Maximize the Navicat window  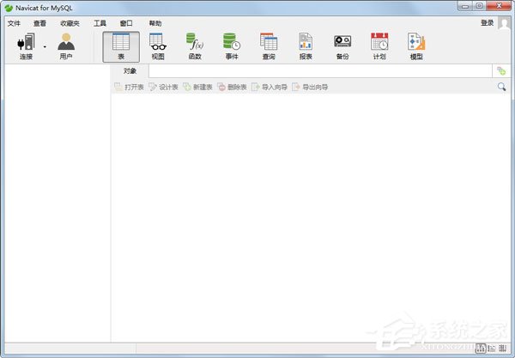pyautogui.click(x=479, y=6)
